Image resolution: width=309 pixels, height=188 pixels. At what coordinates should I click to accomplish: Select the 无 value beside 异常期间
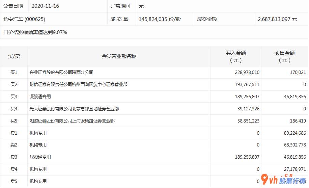(141, 6)
